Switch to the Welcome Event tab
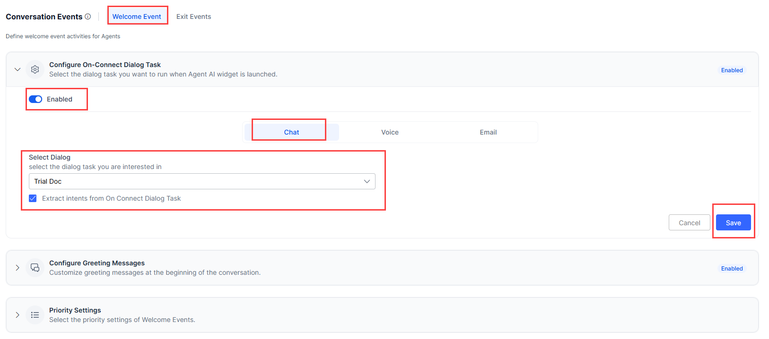 click(137, 17)
